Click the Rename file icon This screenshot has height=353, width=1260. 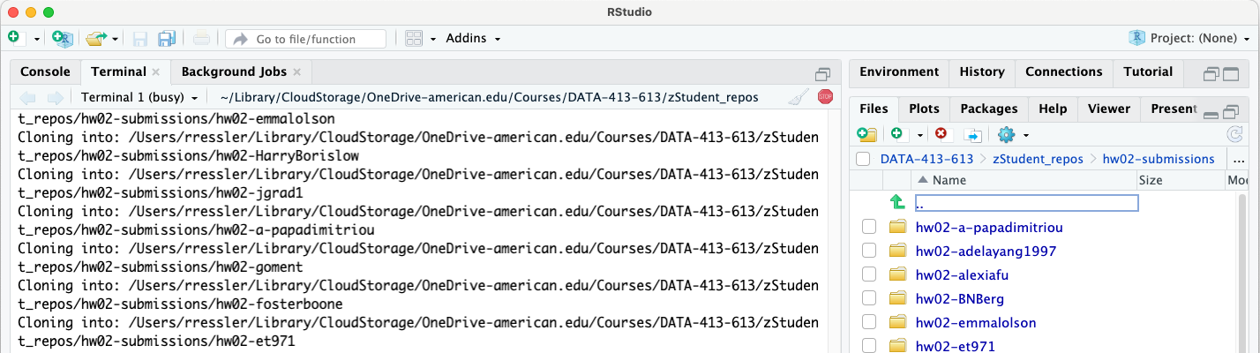click(x=973, y=134)
